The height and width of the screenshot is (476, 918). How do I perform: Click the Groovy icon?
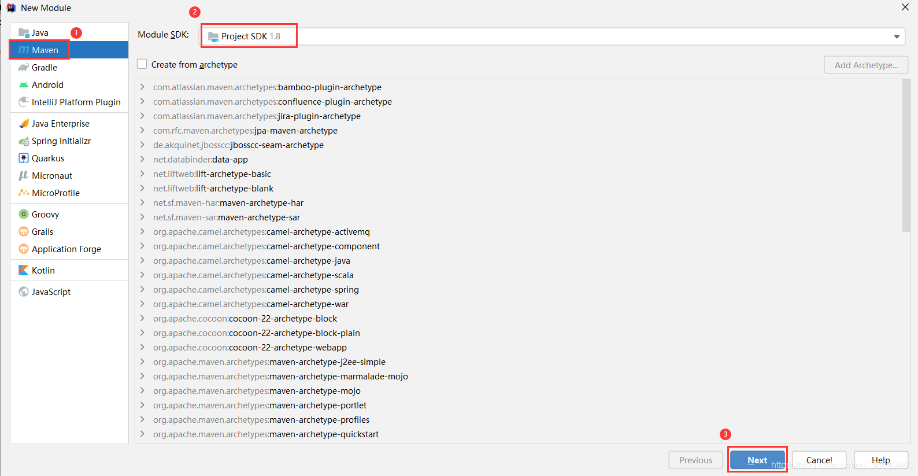pyautogui.click(x=24, y=215)
